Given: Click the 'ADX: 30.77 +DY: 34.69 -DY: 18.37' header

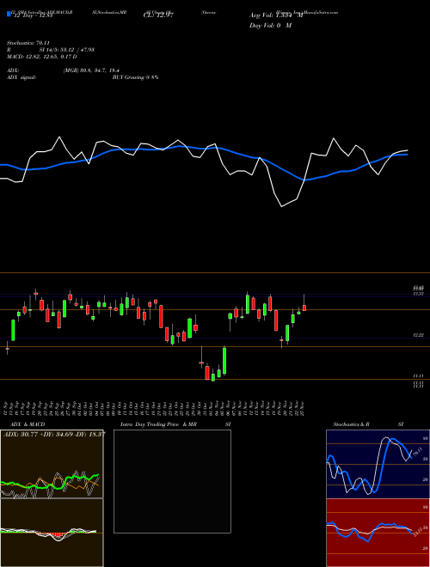Looking at the screenshot, I should pos(54,434).
